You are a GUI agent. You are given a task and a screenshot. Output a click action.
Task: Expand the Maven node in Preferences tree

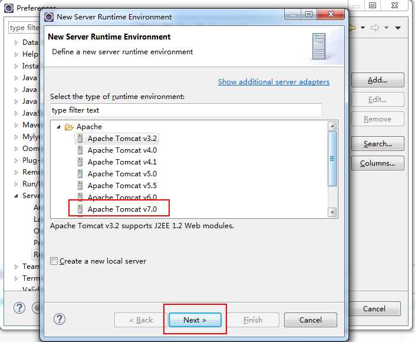tap(16, 125)
